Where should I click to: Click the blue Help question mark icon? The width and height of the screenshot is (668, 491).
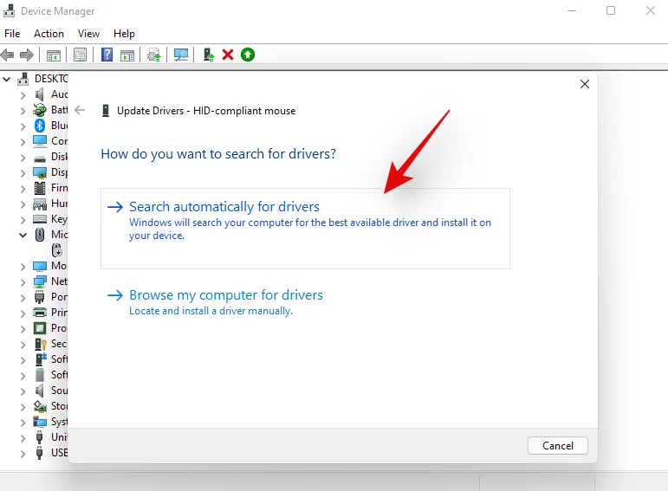click(107, 55)
